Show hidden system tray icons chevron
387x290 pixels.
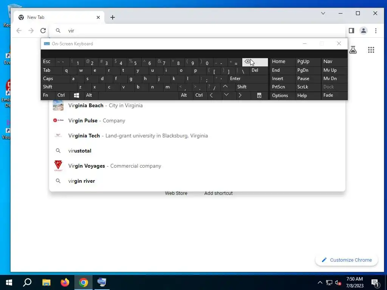tap(320, 282)
